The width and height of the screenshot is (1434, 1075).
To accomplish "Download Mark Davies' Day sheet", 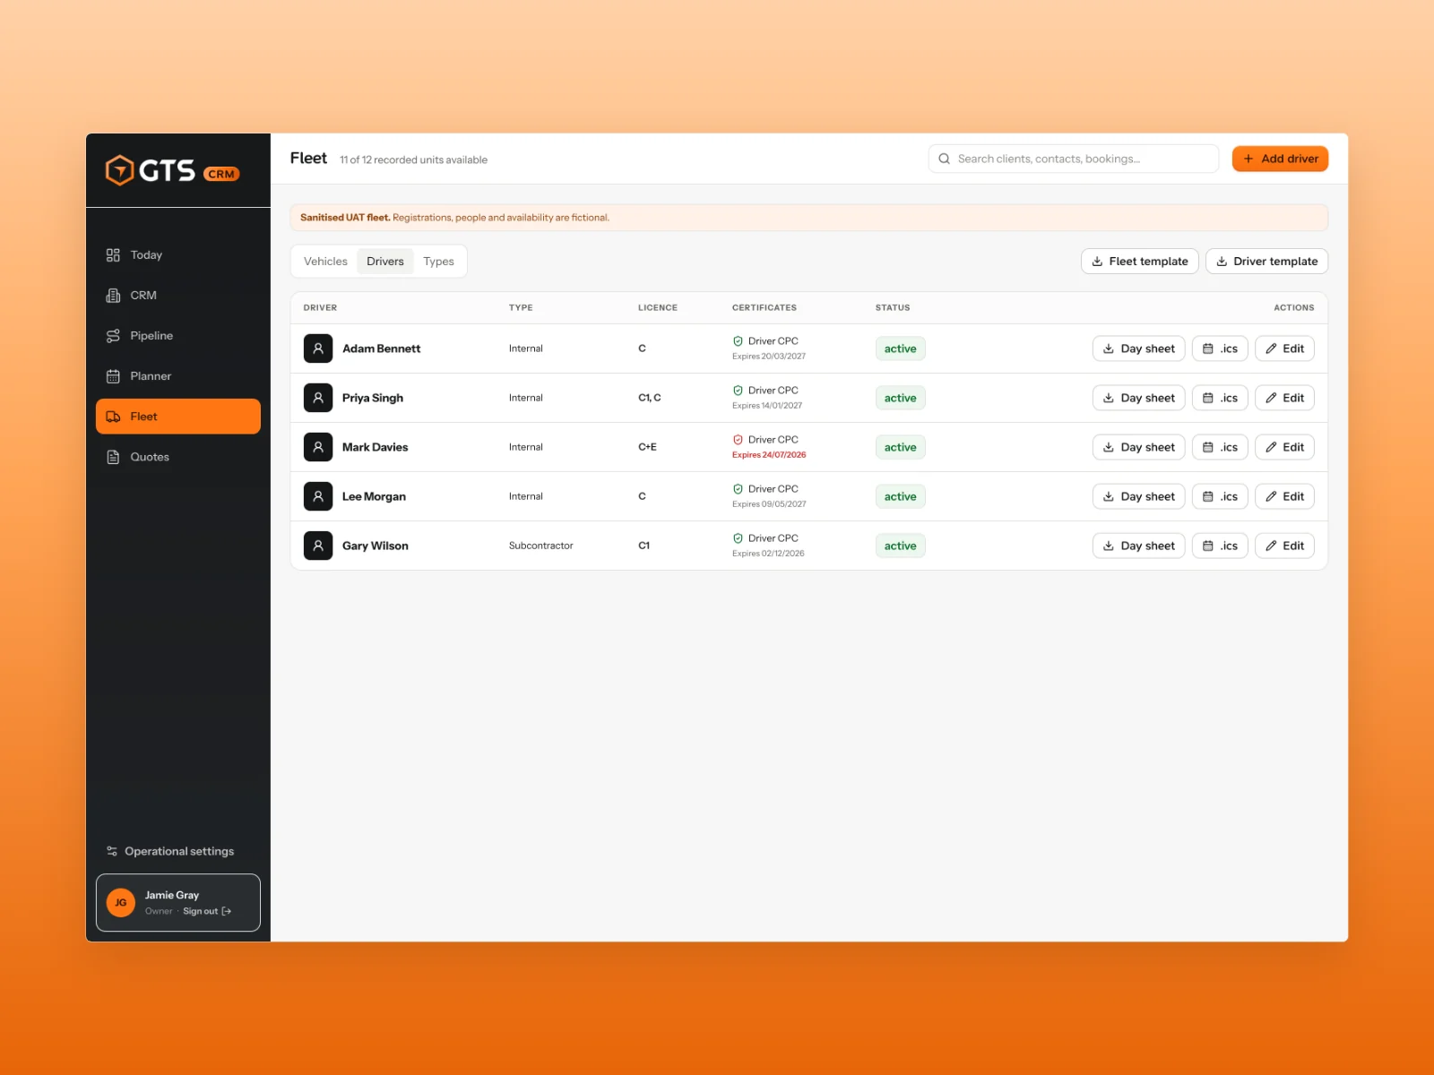I will tap(1138, 447).
